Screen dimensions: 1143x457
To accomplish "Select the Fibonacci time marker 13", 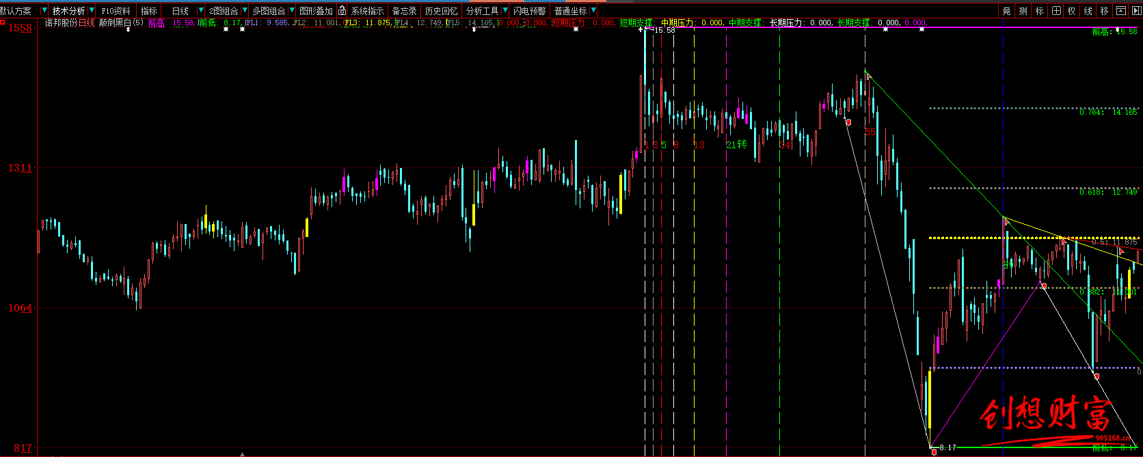I will [x=699, y=145].
